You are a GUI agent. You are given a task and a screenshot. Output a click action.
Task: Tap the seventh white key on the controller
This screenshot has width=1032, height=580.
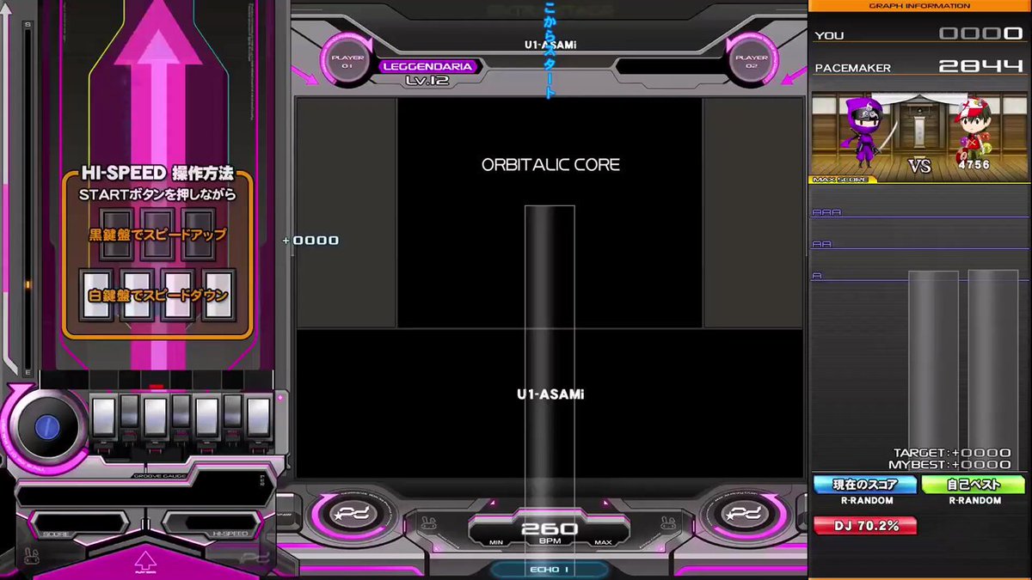click(259, 417)
